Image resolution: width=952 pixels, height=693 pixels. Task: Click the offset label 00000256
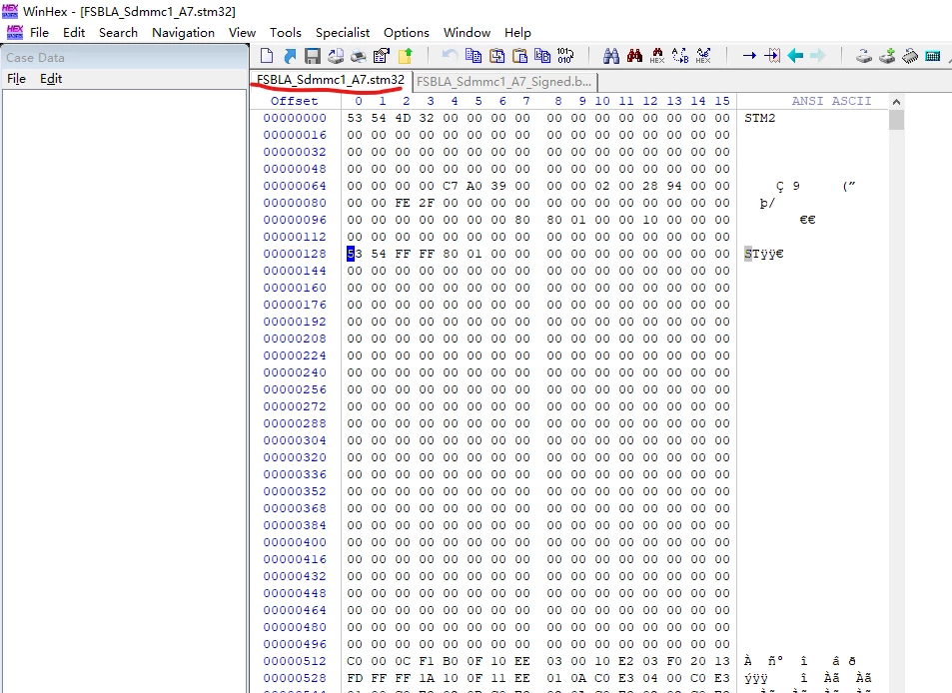pyautogui.click(x=295, y=389)
